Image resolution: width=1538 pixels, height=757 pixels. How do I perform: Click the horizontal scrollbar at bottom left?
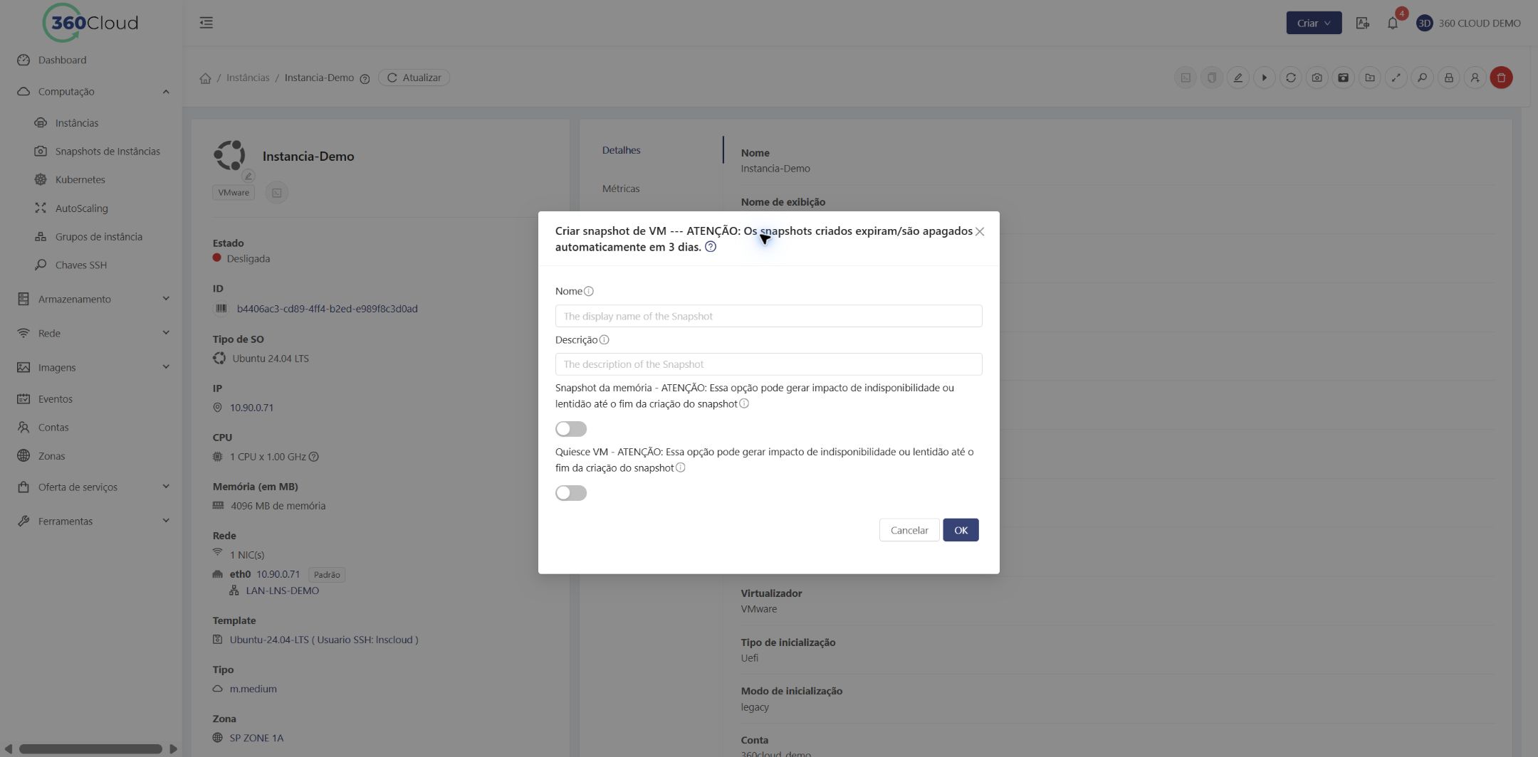pos(90,748)
